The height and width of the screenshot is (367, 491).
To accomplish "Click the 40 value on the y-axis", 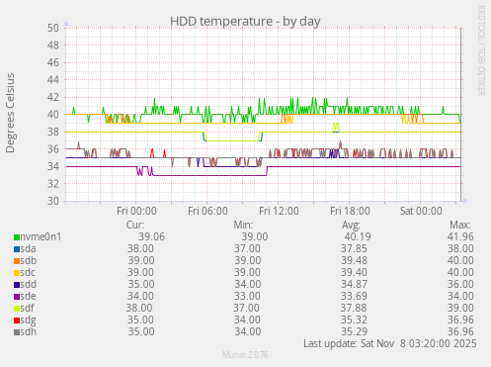I will pyautogui.click(x=53, y=115).
